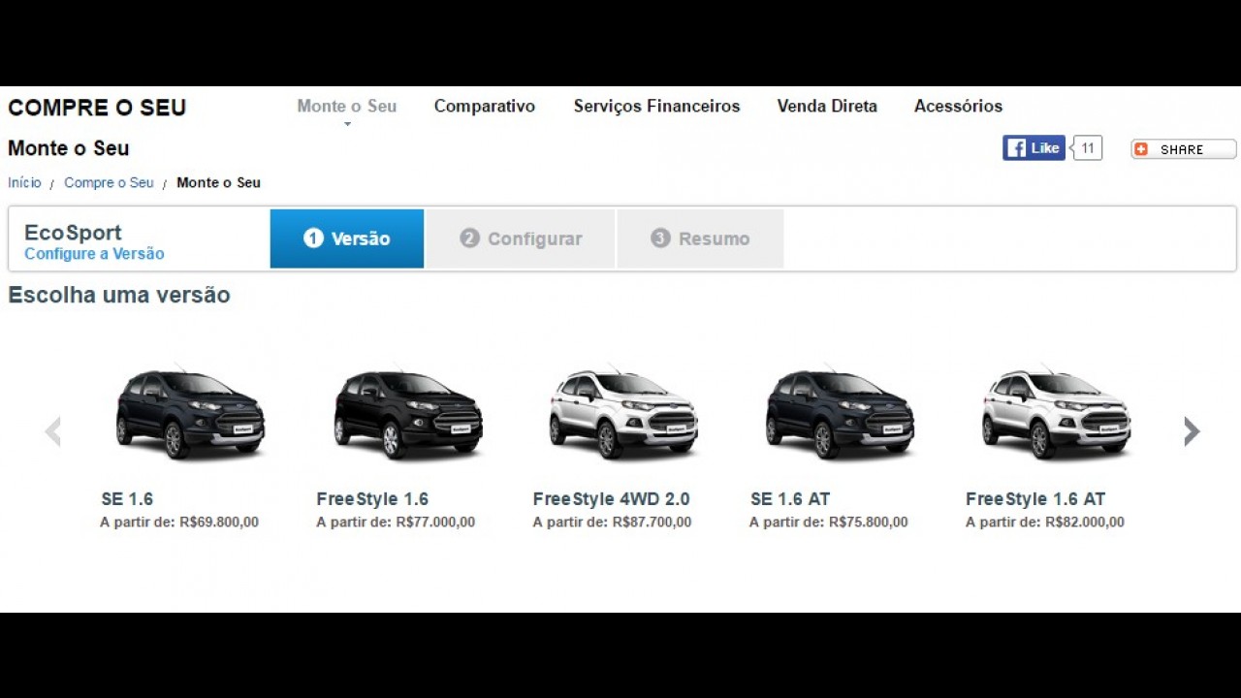Choose the SE 1.6 AT version label
This screenshot has height=698, width=1241.
coord(790,499)
